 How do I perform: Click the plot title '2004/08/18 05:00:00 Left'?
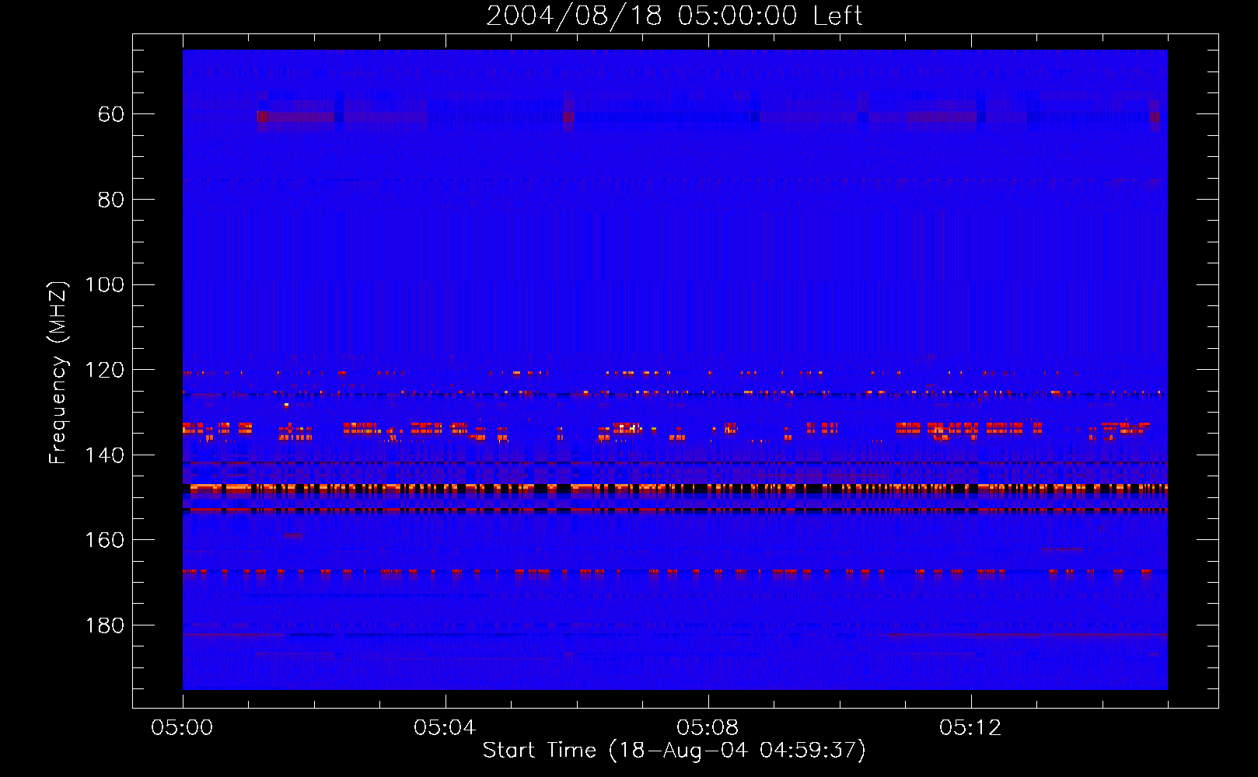pos(674,16)
